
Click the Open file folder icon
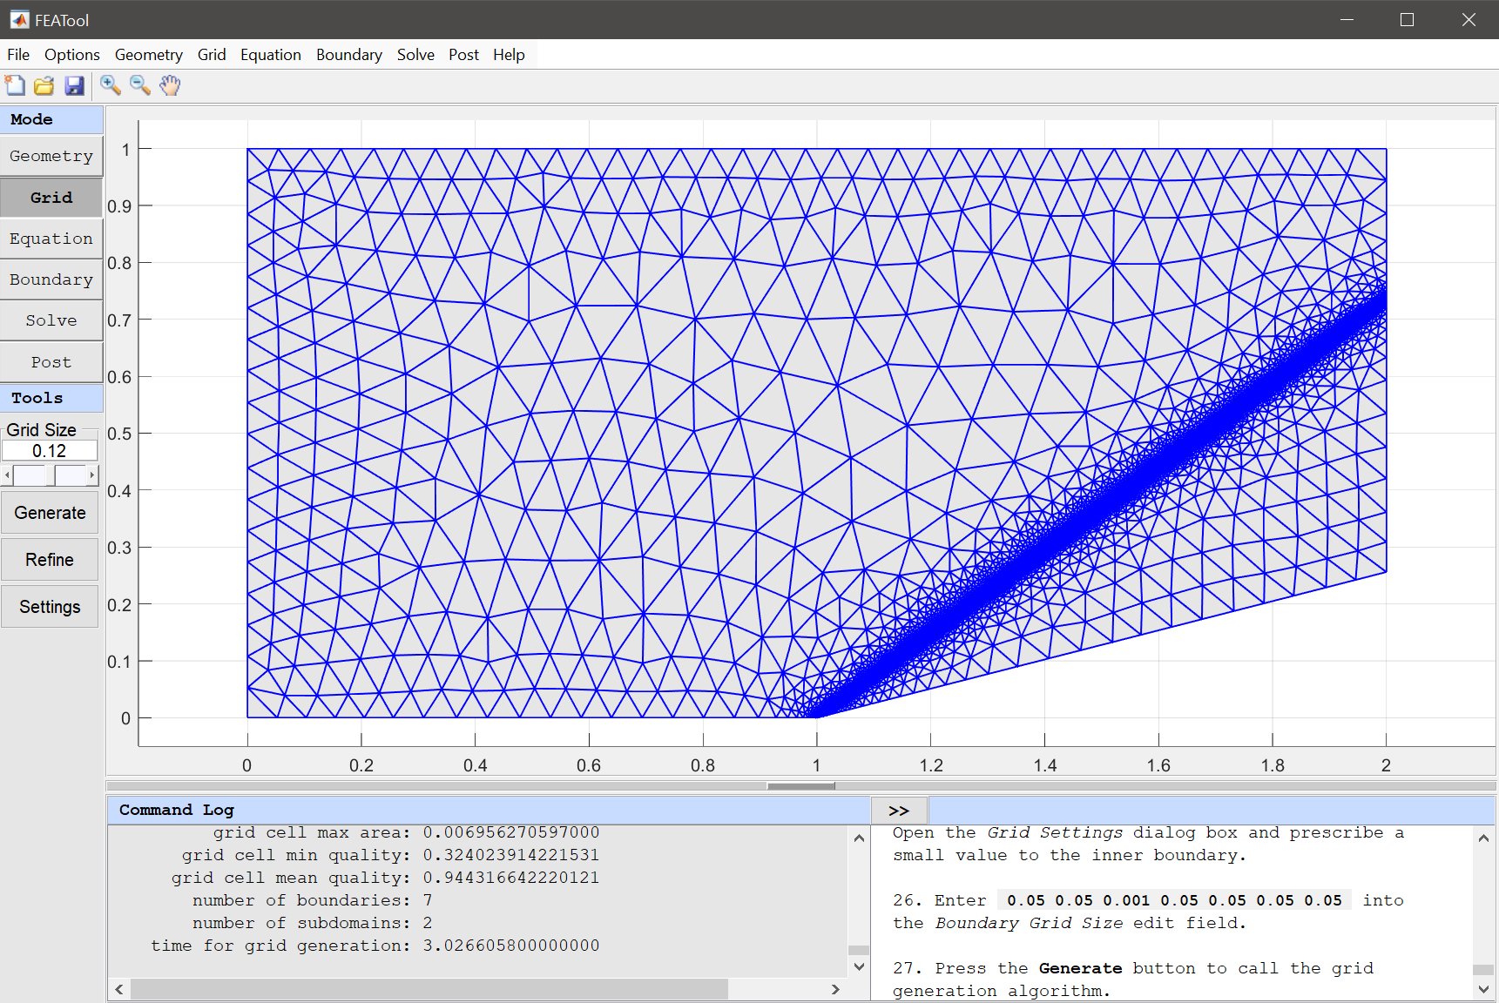(44, 85)
